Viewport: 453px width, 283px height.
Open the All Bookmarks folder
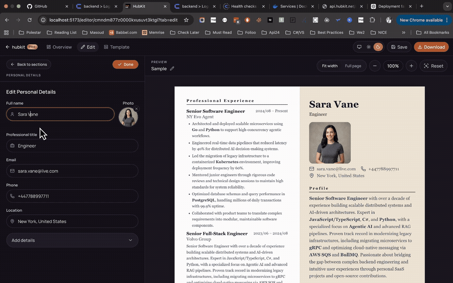click(x=433, y=33)
